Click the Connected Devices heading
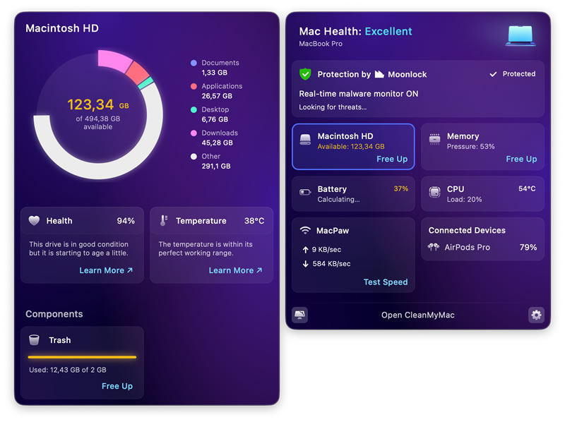 pos(467,231)
